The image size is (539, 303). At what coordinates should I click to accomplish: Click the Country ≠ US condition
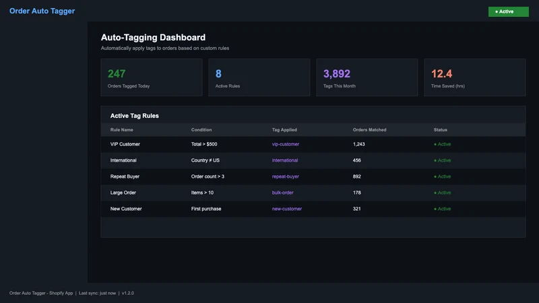tap(205, 160)
